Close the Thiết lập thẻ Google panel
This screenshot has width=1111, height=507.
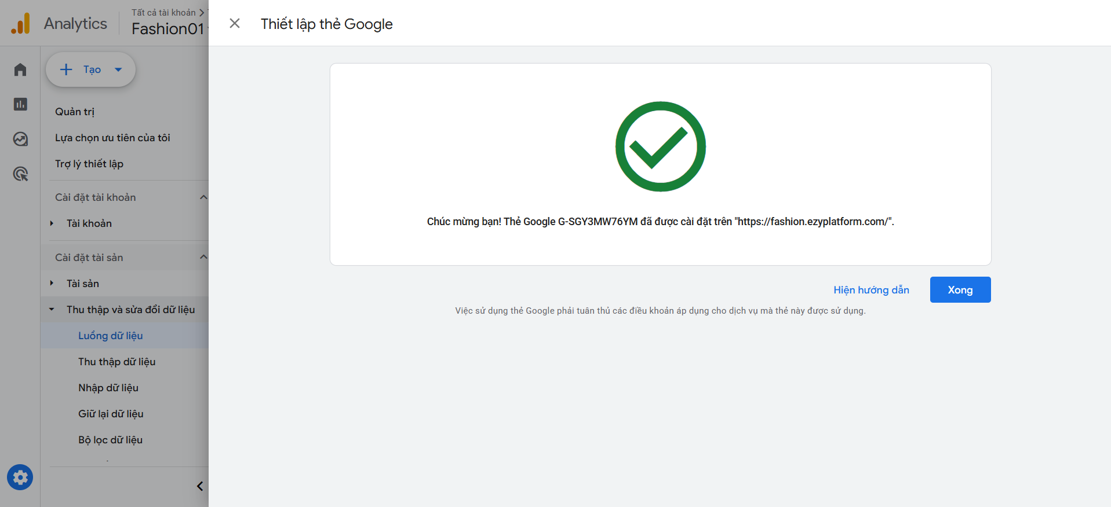coord(235,23)
